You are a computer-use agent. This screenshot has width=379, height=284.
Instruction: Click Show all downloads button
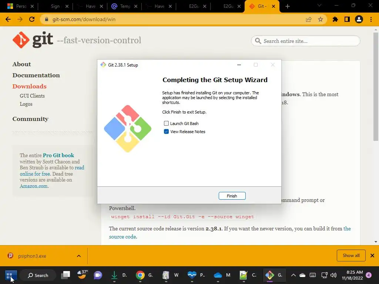pos(351,256)
